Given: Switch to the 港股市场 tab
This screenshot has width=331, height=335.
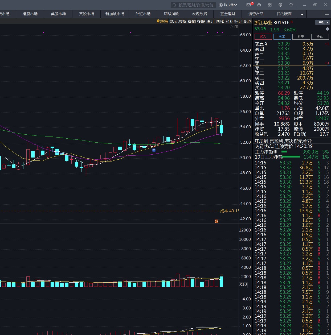Looking at the screenshot, I should click(x=30, y=14).
